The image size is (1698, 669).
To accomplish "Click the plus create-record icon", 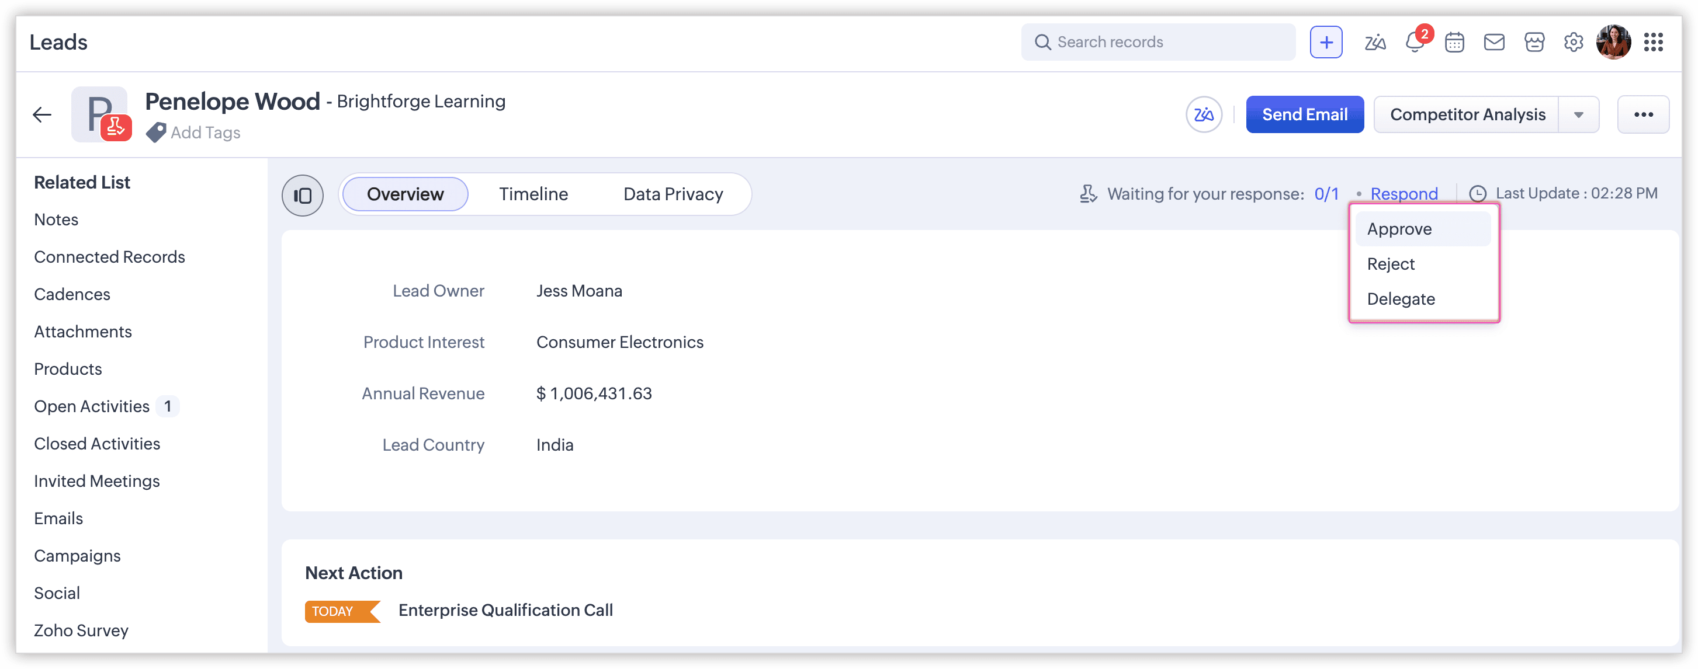I will tap(1326, 42).
